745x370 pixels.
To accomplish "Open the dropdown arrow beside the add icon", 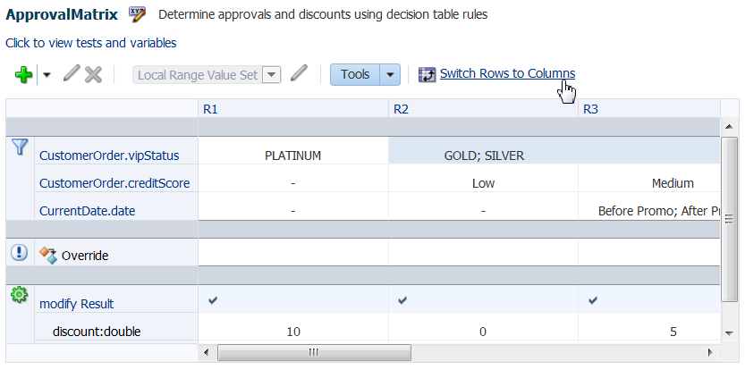I will pyautogui.click(x=47, y=75).
